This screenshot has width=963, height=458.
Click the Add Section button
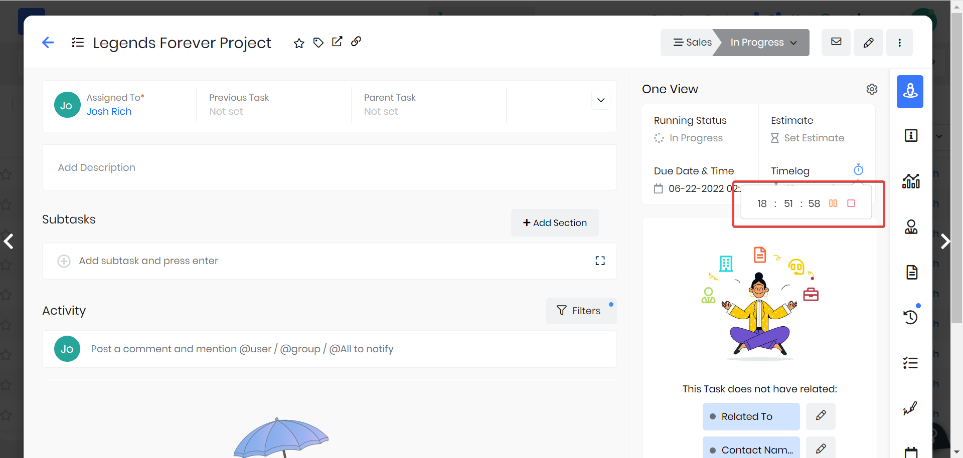click(555, 223)
